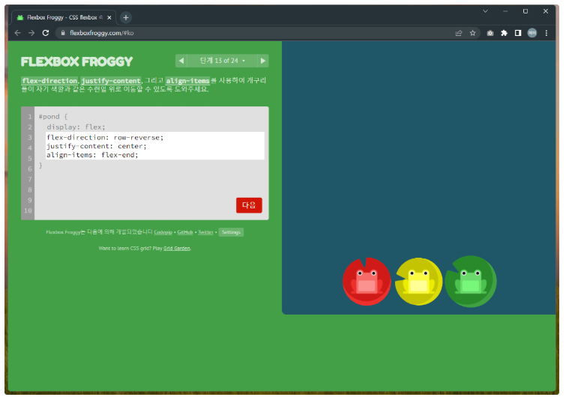Image resolution: width=566 pixels, height=400 pixels.
Task: Click the align-items help term
Action: click(187, 81)
